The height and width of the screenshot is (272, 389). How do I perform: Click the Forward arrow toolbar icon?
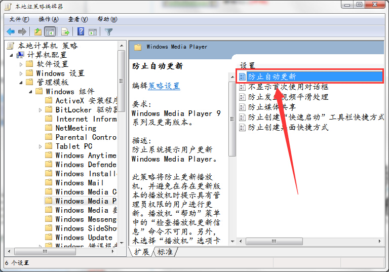(x=23, y=31)
